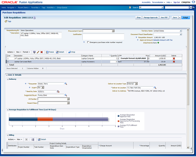Click the Sign Out link

177,2
